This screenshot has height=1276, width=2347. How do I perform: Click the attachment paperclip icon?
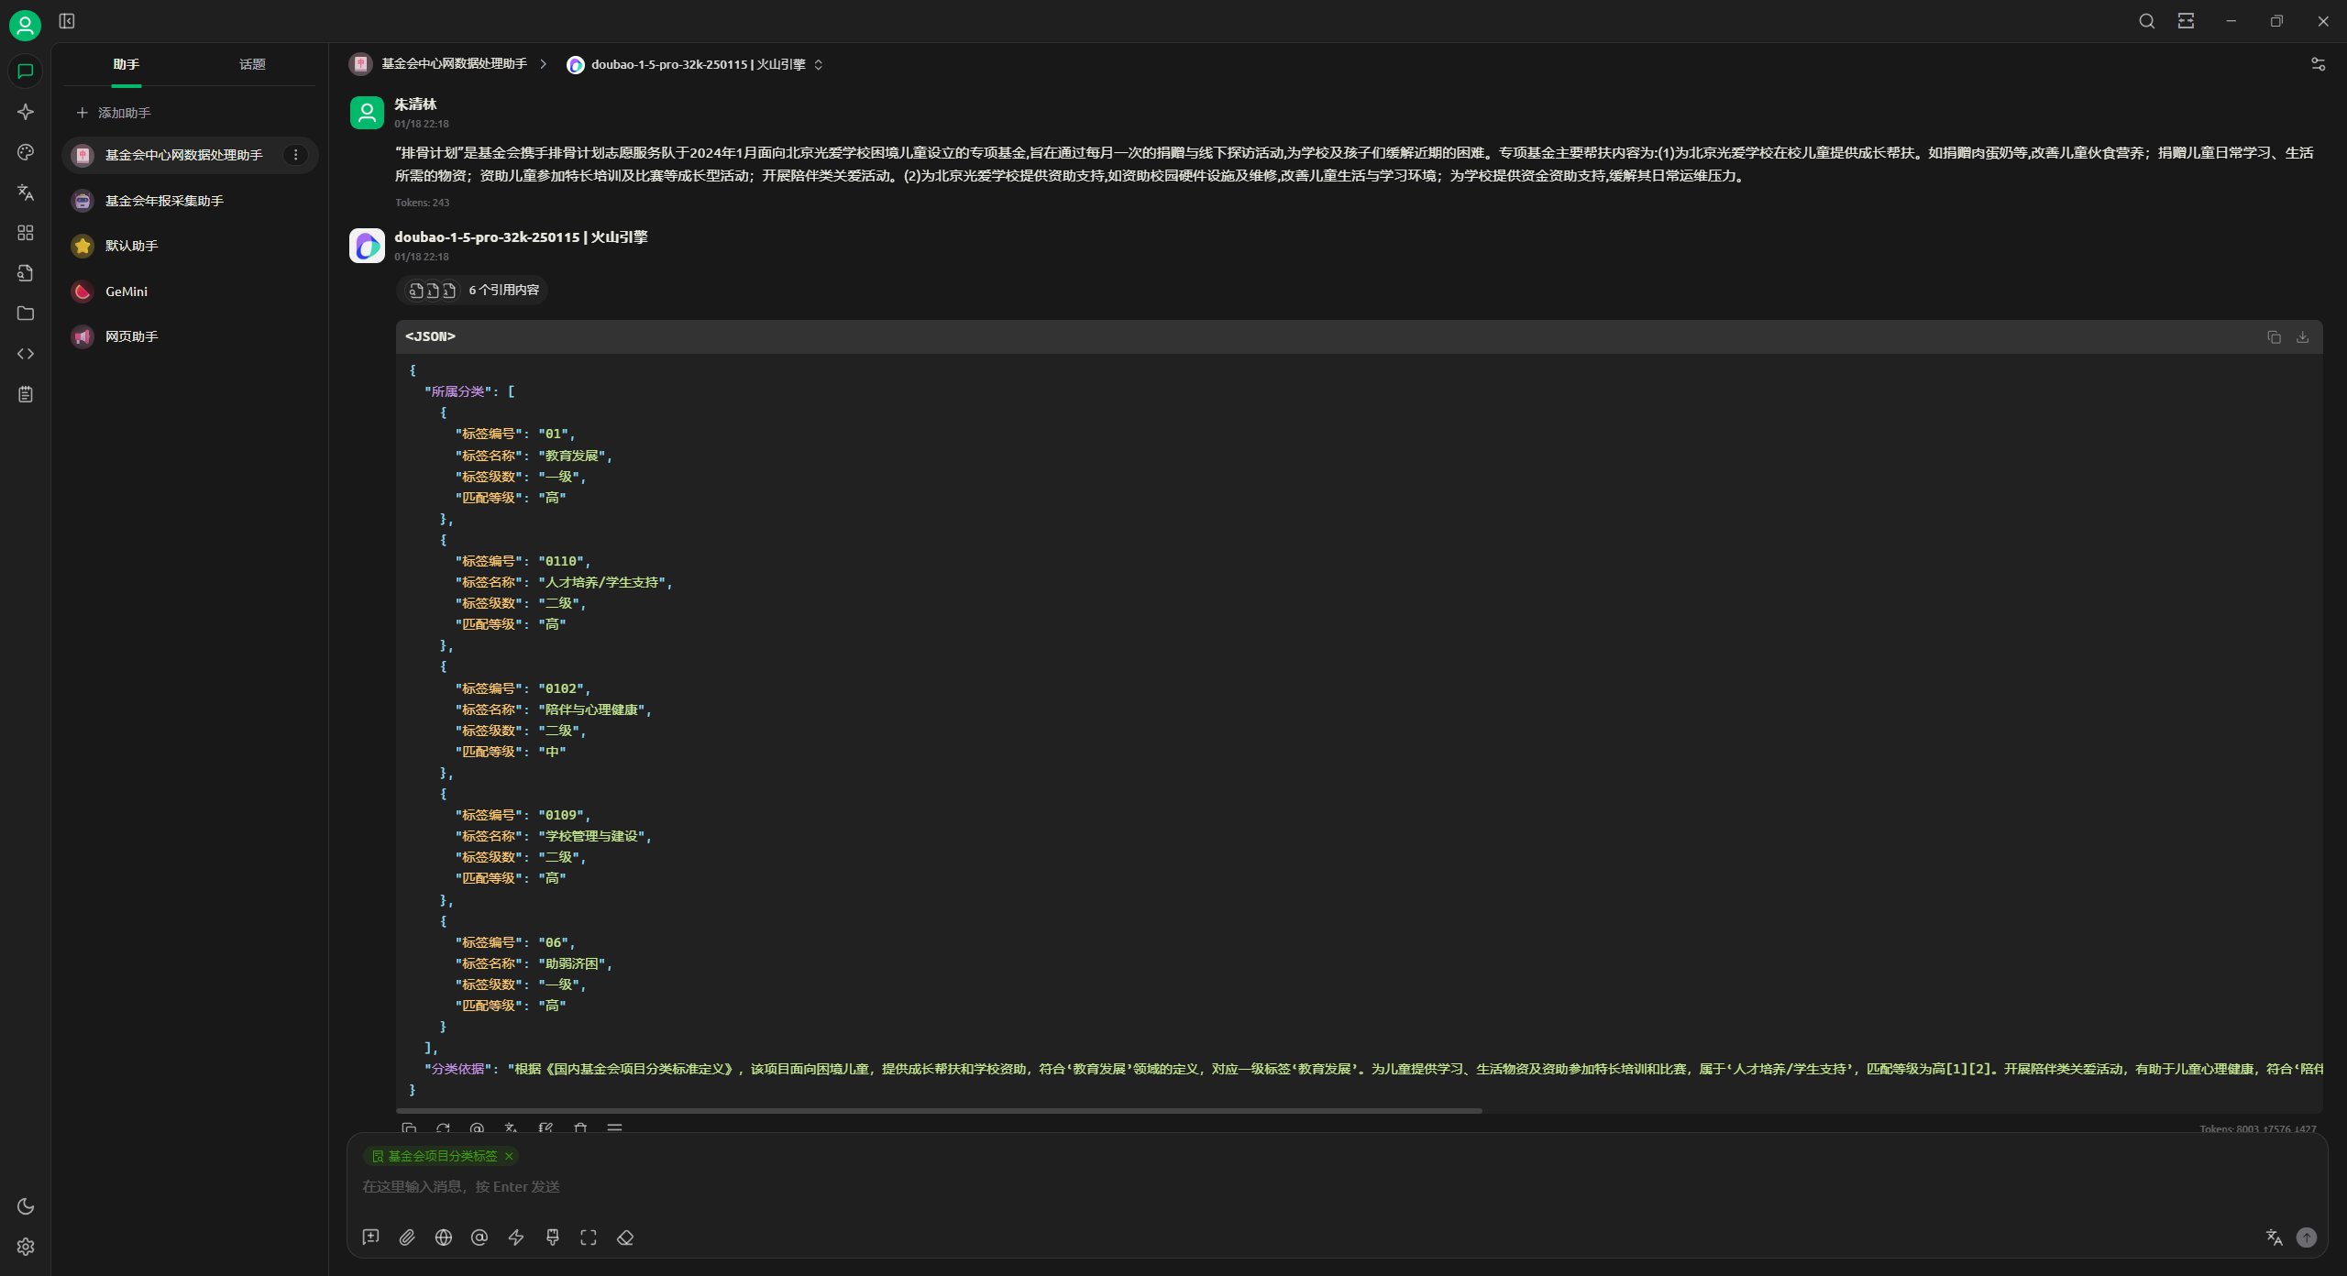(x=407, y=1237)
